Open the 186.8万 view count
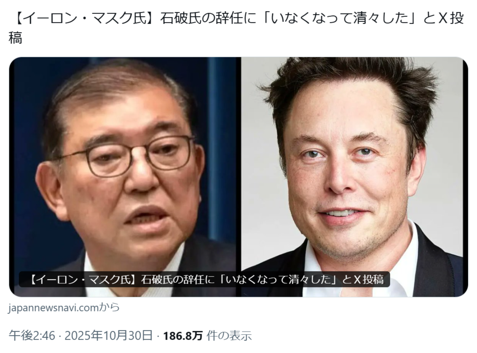This screenshot has width=477, height=353. [x=183, y=336]
